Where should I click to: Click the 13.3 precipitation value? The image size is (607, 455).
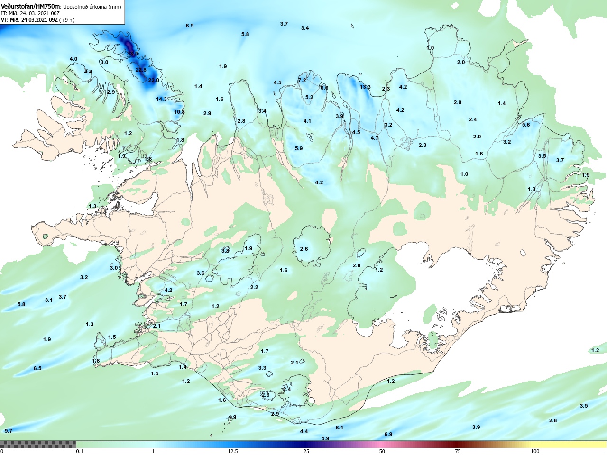click(365, 87)
